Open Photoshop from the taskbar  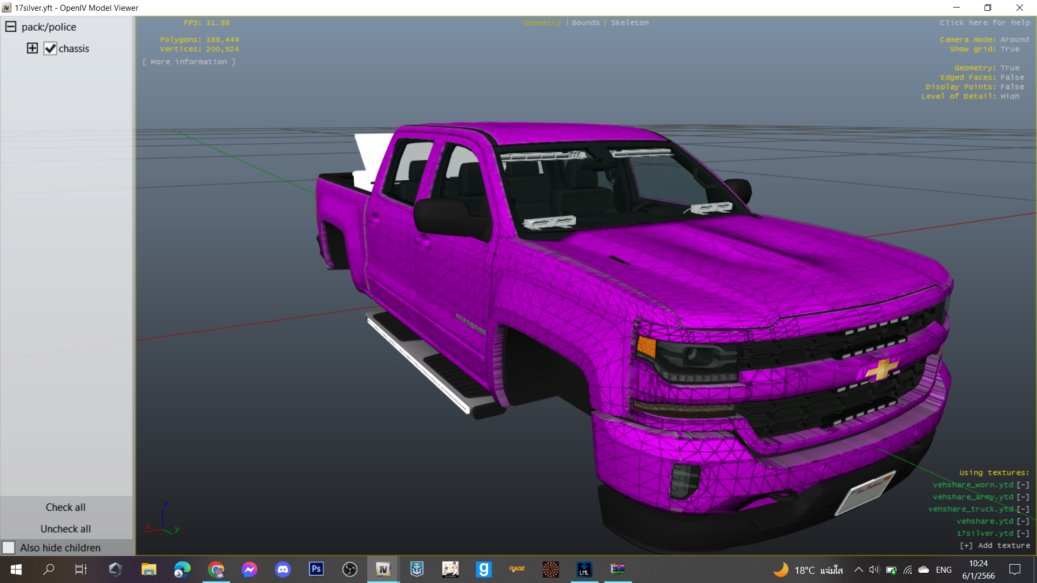click(x=316, y=569)
